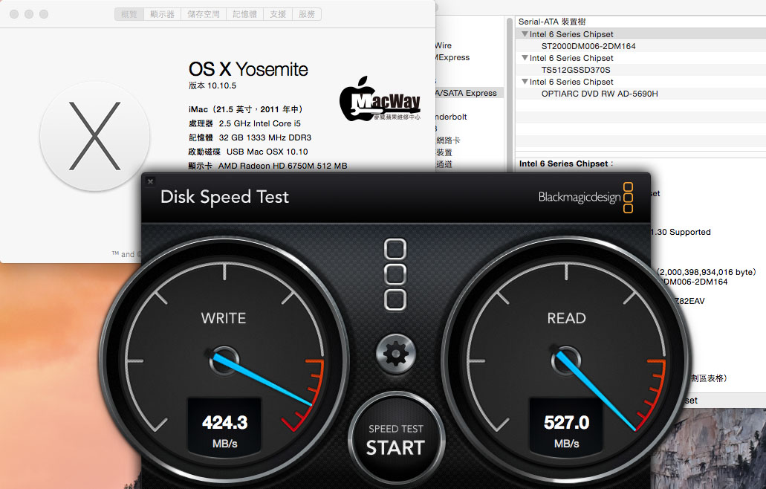Screen dimensions: 766x489
Task: Select the 網路卡 sidebar item
Action: [448, 140]
